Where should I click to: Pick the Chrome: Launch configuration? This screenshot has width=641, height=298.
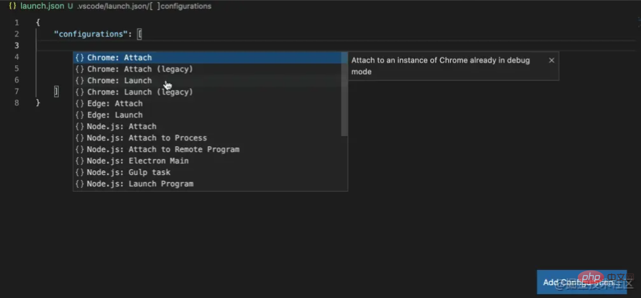(119, 80)
